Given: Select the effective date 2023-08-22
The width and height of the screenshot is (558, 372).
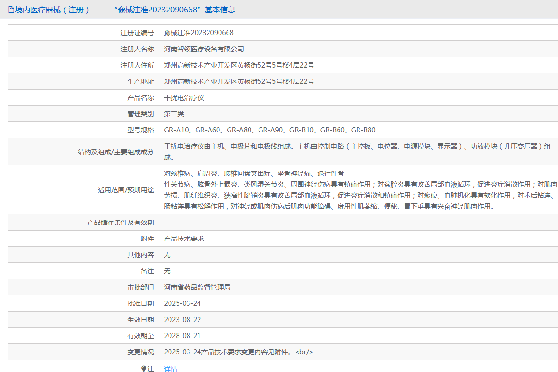Looking at the screenshot, I should click(x=182, y=320).
